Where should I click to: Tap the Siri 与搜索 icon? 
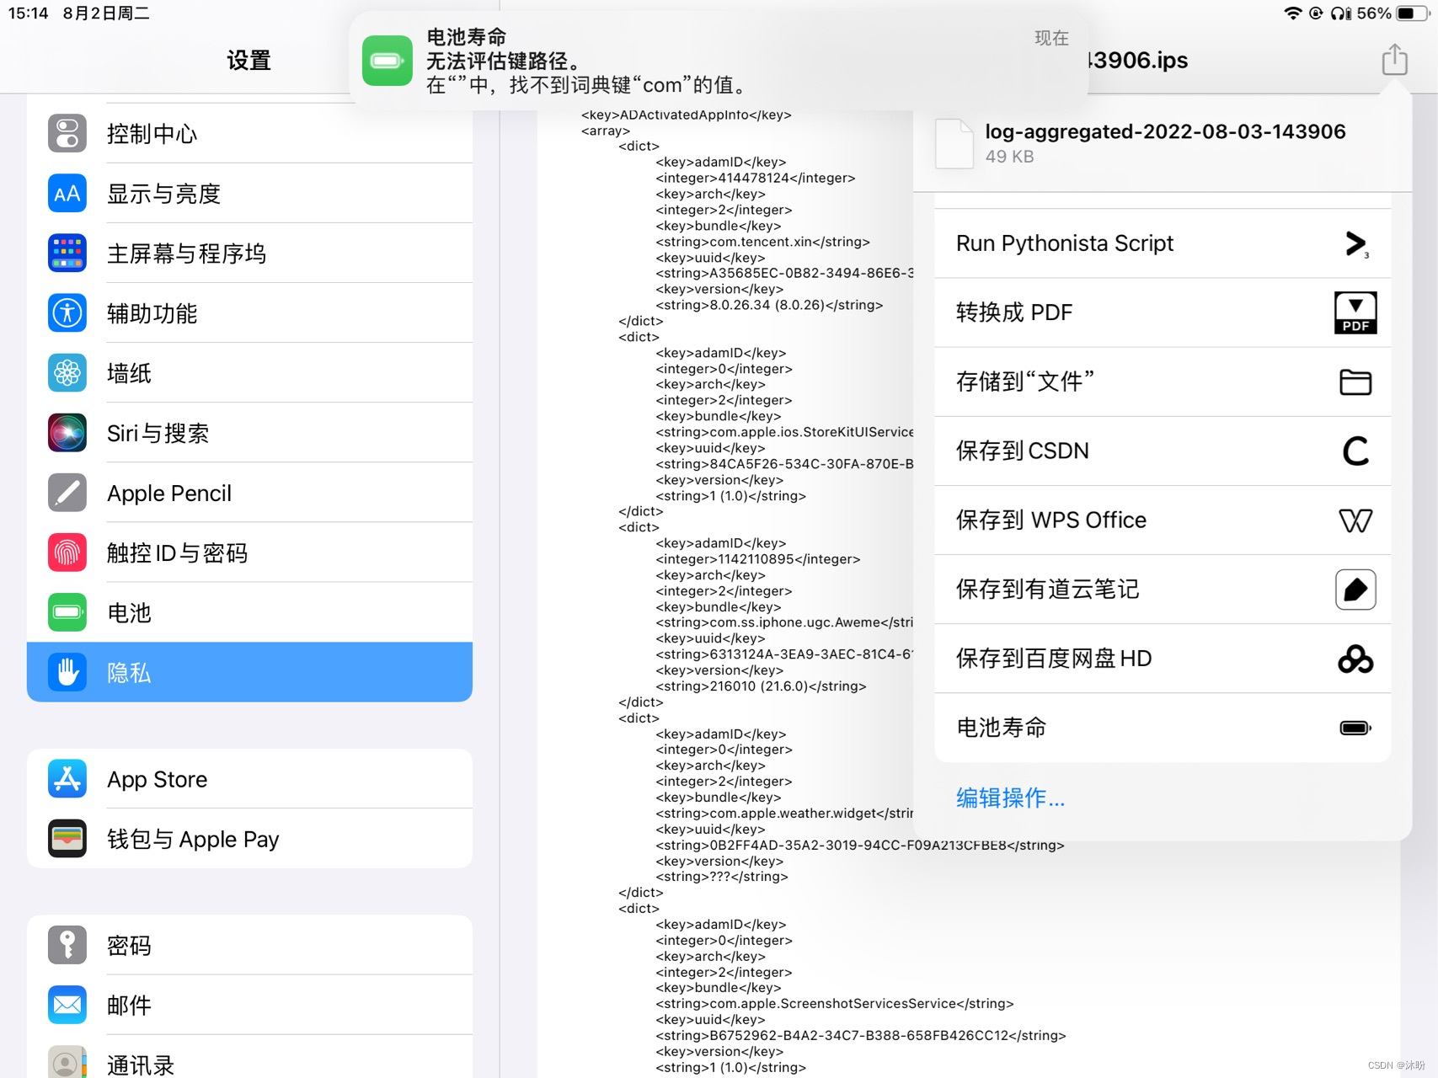[x=67, y=433]
